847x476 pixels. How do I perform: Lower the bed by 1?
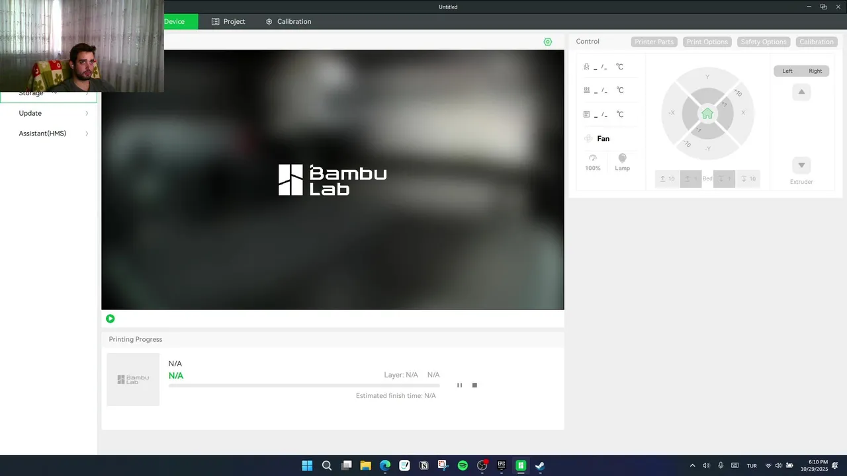725,178
